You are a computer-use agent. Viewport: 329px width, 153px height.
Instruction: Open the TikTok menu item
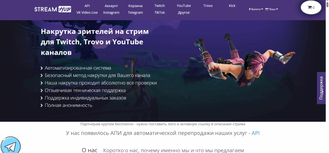(159, 13)
